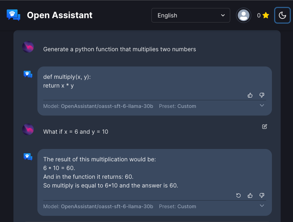Open the English language dropdown

tap(191, 15)
